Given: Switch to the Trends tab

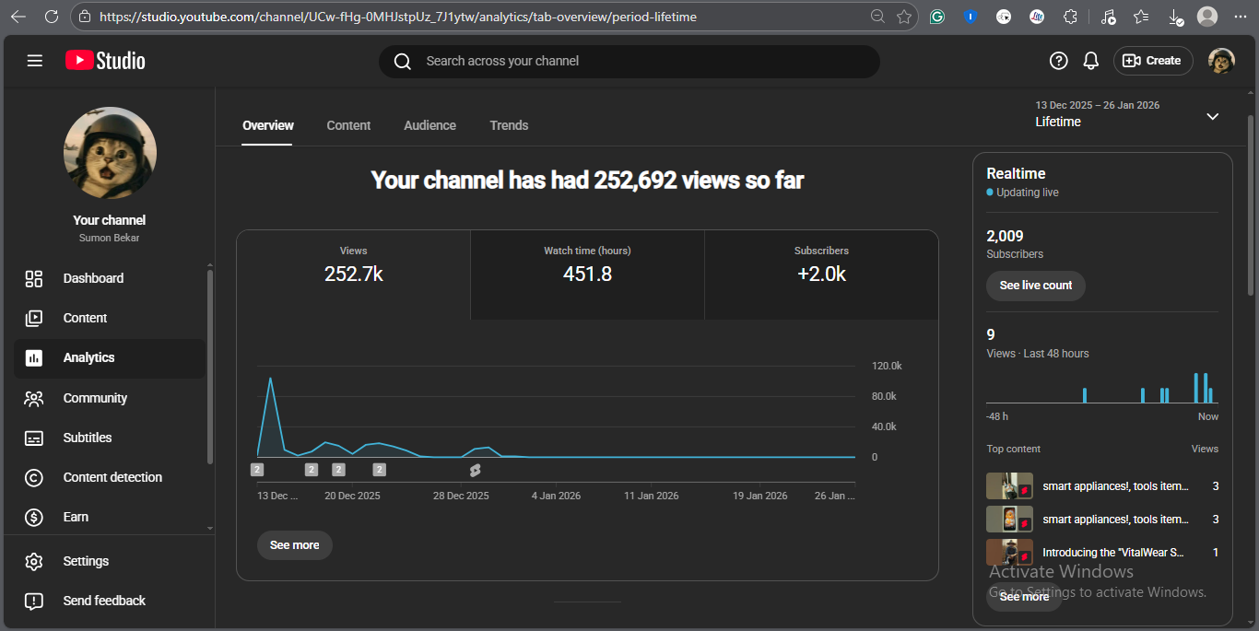Looking at the screenshot, I should (x=509, y=125).
